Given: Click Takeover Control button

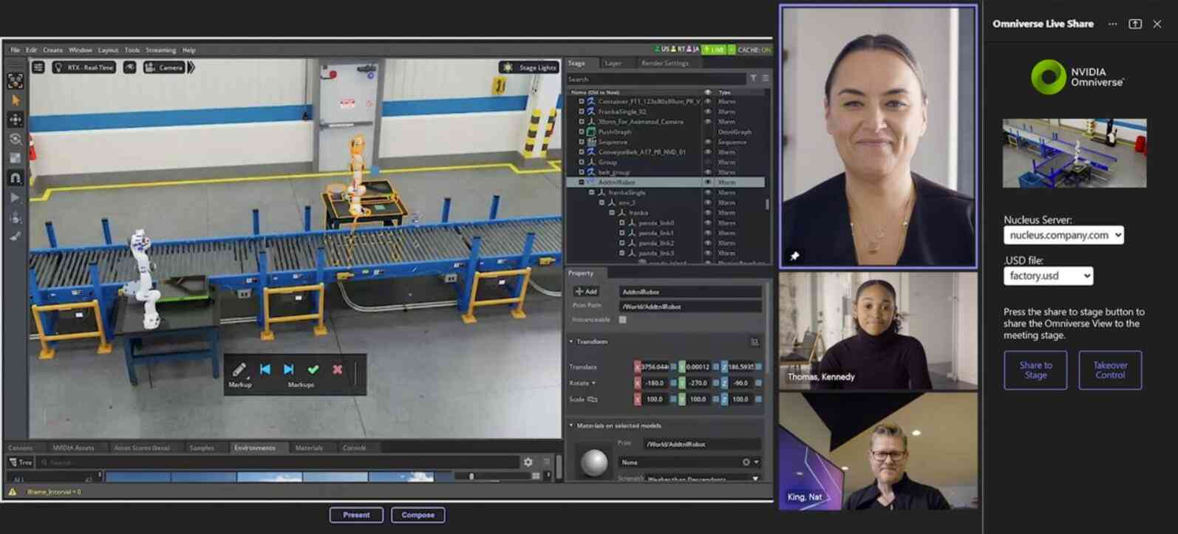Looking at the screenshot, I should tap(1110, 370).
